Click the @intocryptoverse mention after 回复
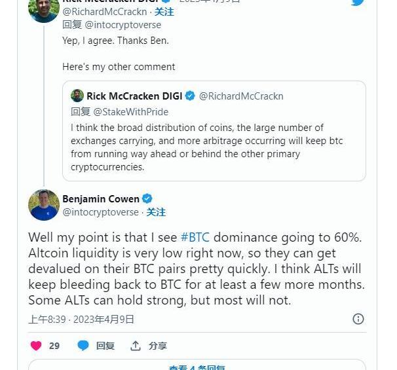The height and width of the screenshot is (370, 397). 123,25
